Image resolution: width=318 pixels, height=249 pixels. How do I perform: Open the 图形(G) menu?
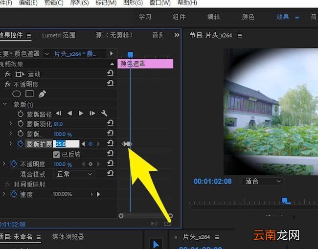click(x=133, y=3)
